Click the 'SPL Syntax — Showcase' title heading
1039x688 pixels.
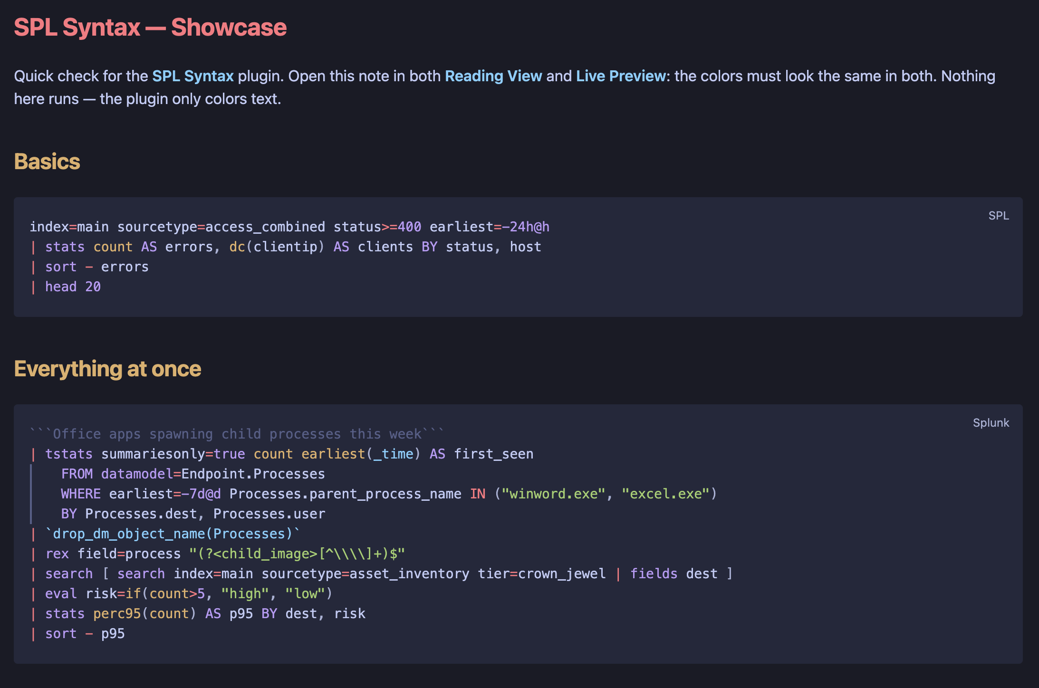[x=150, y=28]
